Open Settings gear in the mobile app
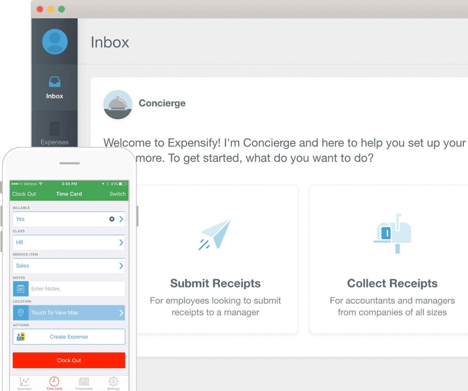 (113, 383)
